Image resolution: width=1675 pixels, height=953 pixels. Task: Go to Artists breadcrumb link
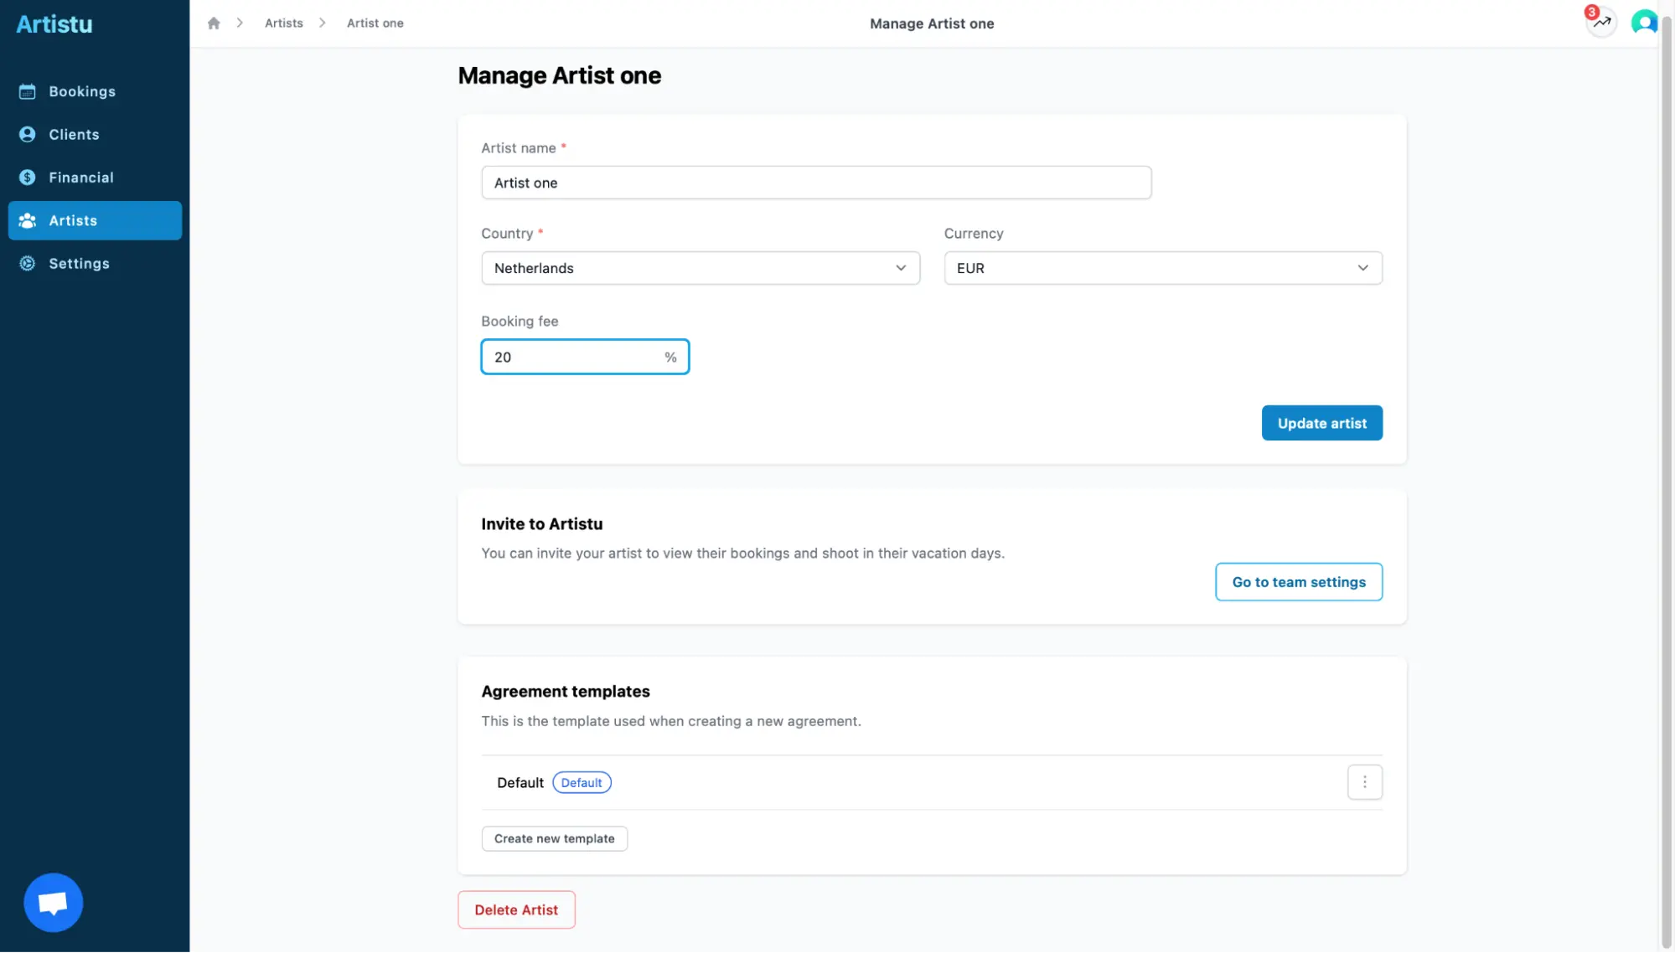click(283, 23)
